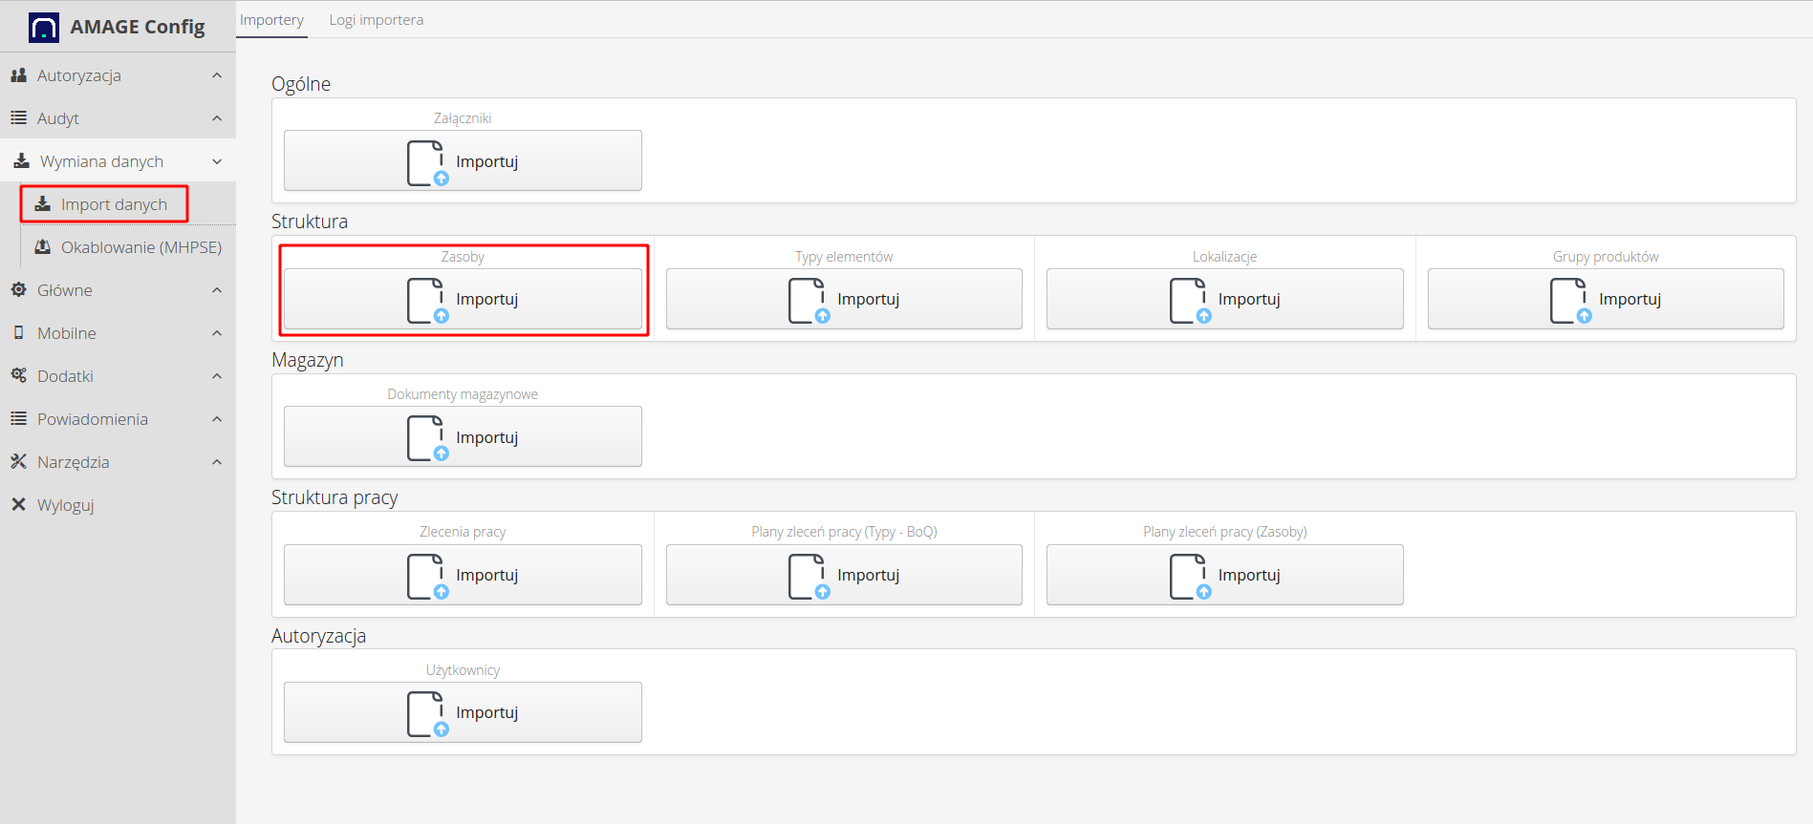Expand the Powiadomienia section chevron
Image resolution: width=1813 pixels, height=824 pixels.
217,419
